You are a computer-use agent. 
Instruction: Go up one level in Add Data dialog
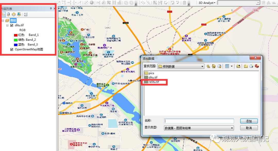(208, 66)
